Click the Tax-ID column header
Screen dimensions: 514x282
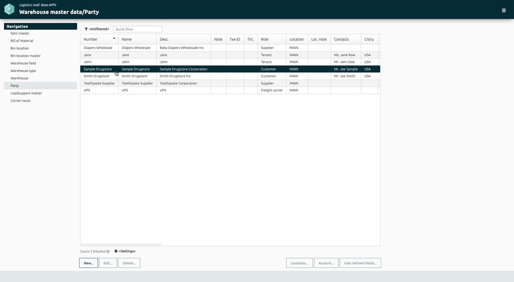click(235, 39)
